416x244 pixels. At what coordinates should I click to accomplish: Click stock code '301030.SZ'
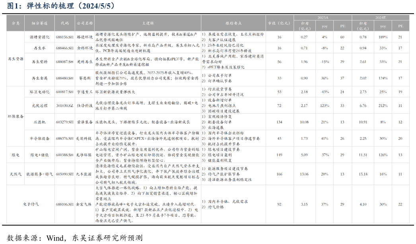coord(64,106)
